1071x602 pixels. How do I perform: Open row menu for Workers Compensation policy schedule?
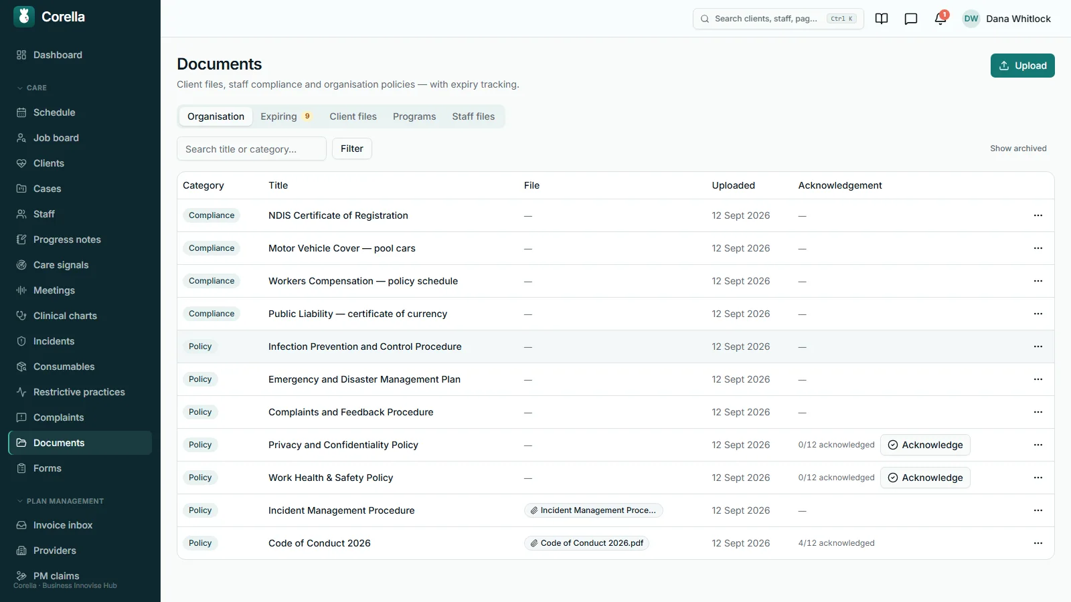pos(1038,281)
